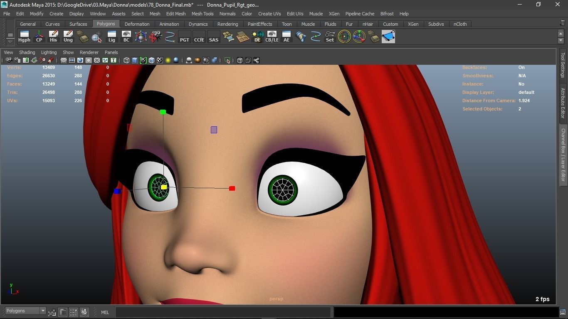568x319 pixels.
Task: Open the Attribute Editor side tab
Action: click(x=563, y=103)
